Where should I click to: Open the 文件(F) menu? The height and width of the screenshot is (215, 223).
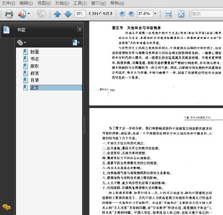8,3
